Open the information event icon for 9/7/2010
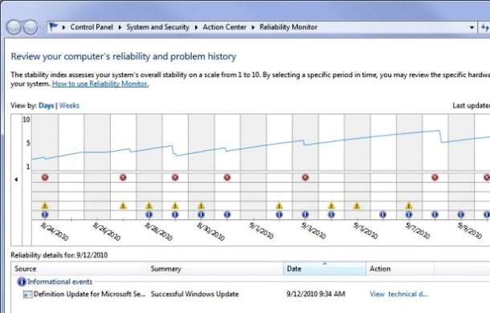 (409, 214)
